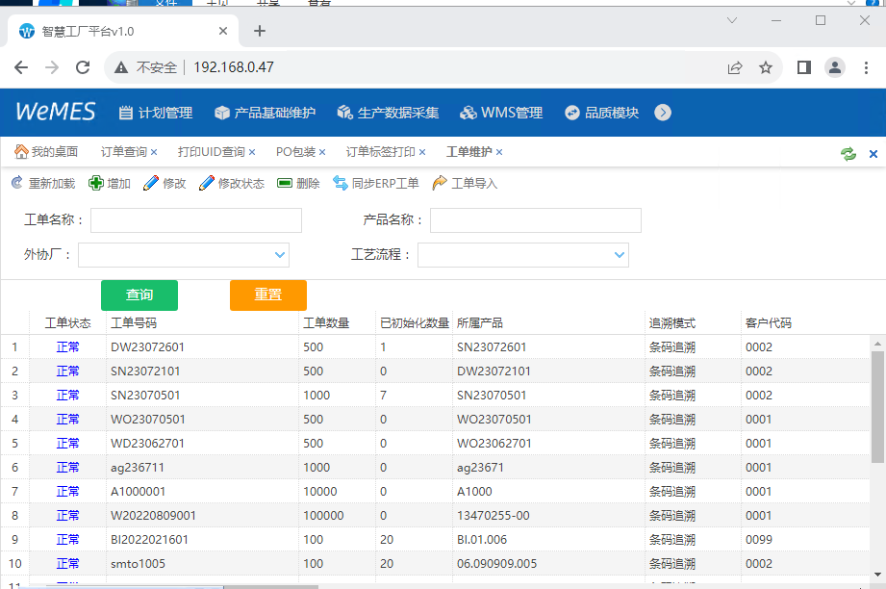Viewport: 886px width, 589px height.
Task: Click the green refresh icon in the tab bar
Action: point(848,153)
